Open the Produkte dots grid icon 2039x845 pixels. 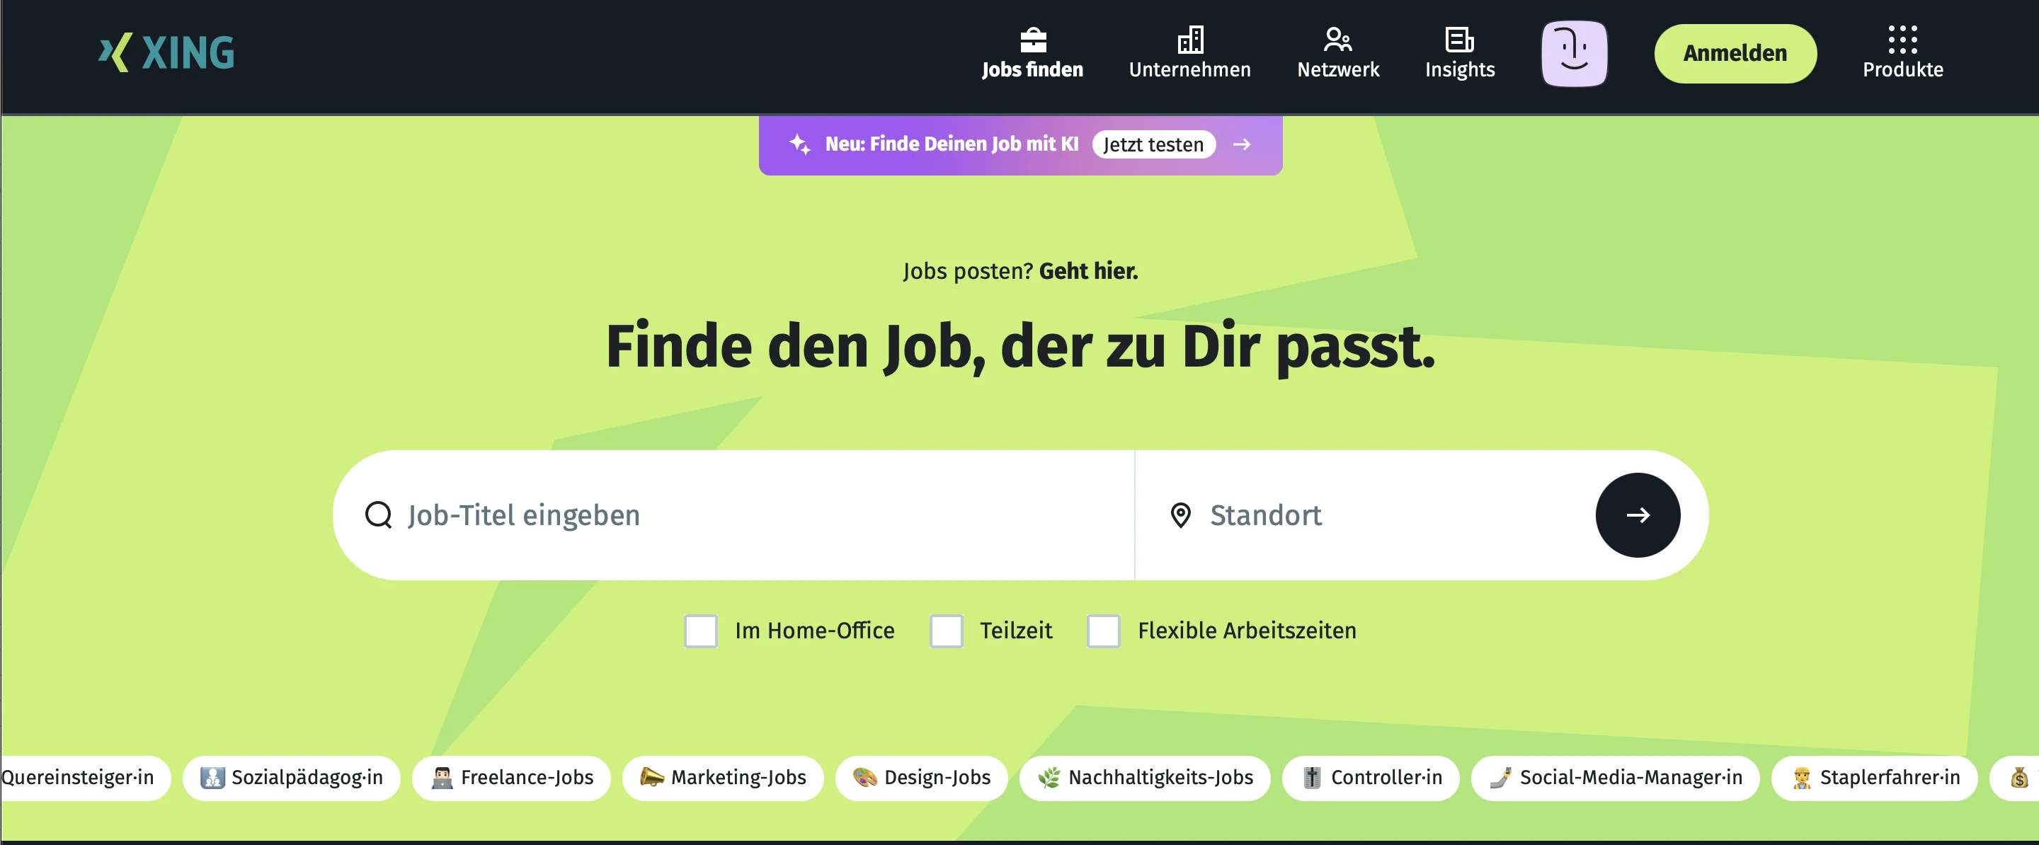tap(1902, 40)
